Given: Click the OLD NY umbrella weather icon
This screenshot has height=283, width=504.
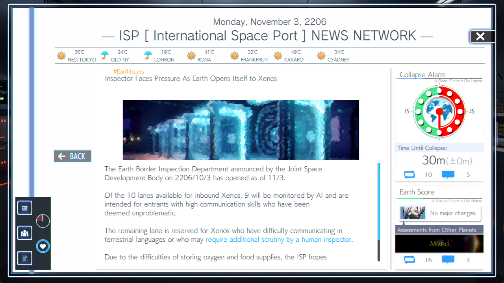Looking at the screenshot, I should (105, 55).
